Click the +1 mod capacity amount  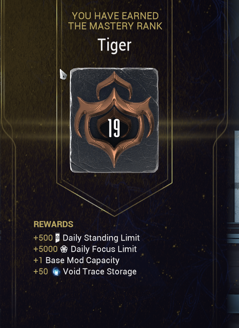(x=38, y=261)
